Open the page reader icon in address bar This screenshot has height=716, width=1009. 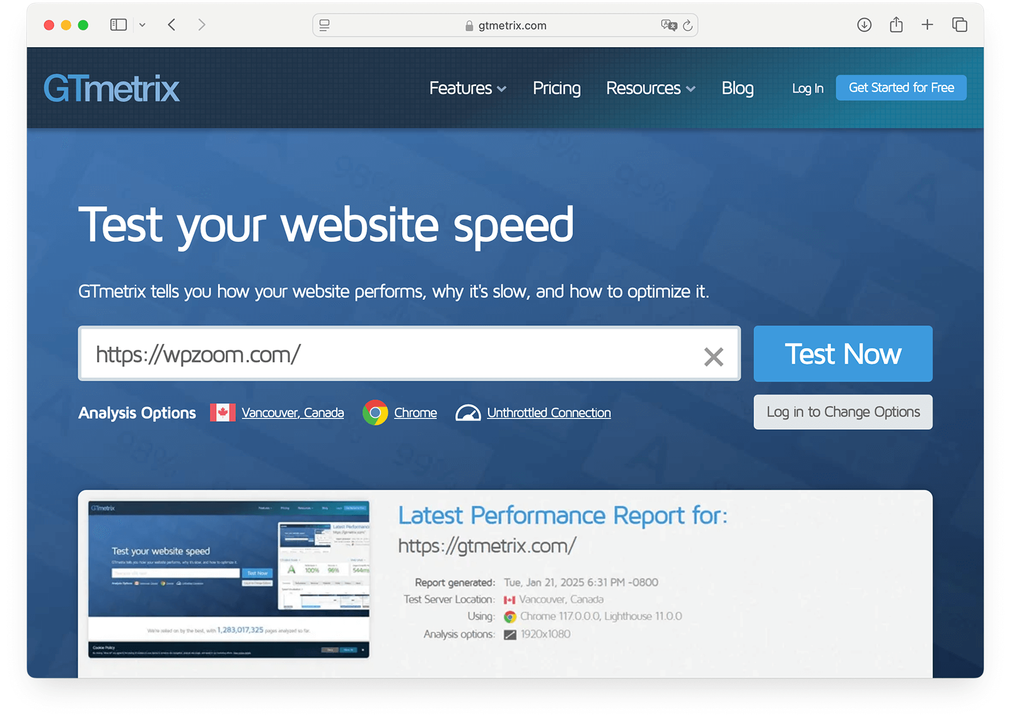click(325, 25)
